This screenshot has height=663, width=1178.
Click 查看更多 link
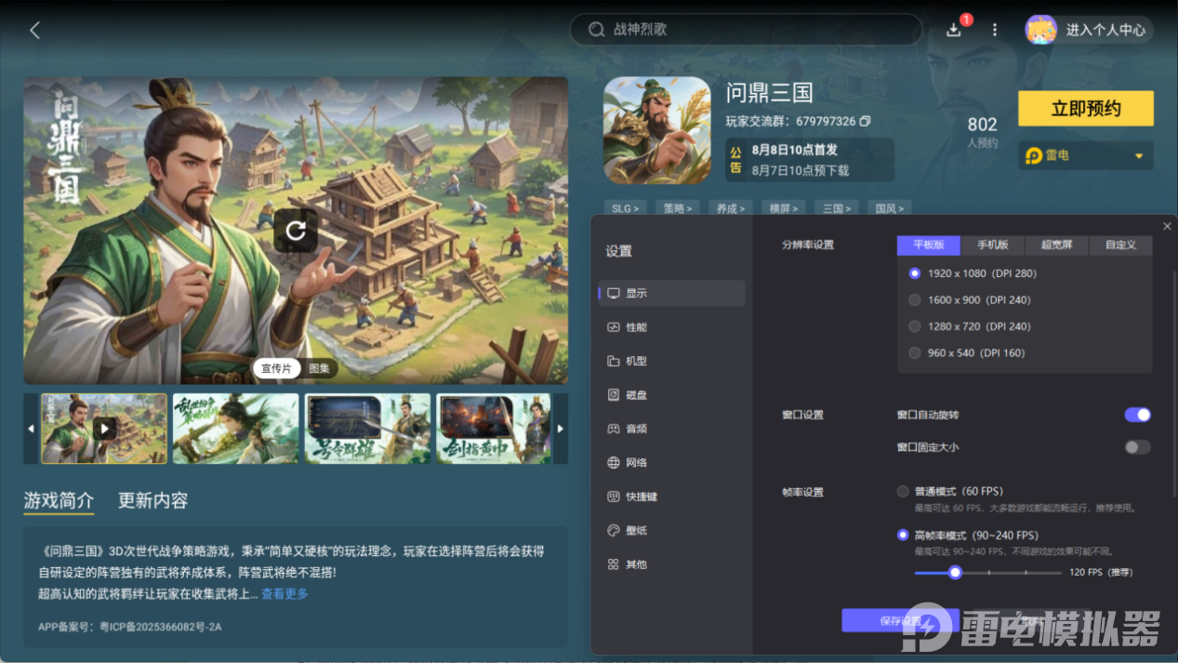285,593
